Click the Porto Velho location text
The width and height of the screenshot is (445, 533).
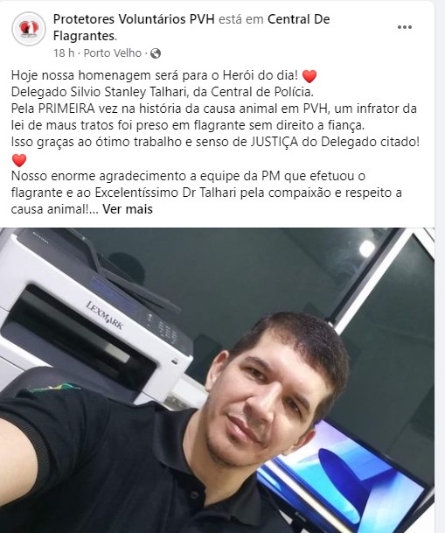tap(113, 53)
